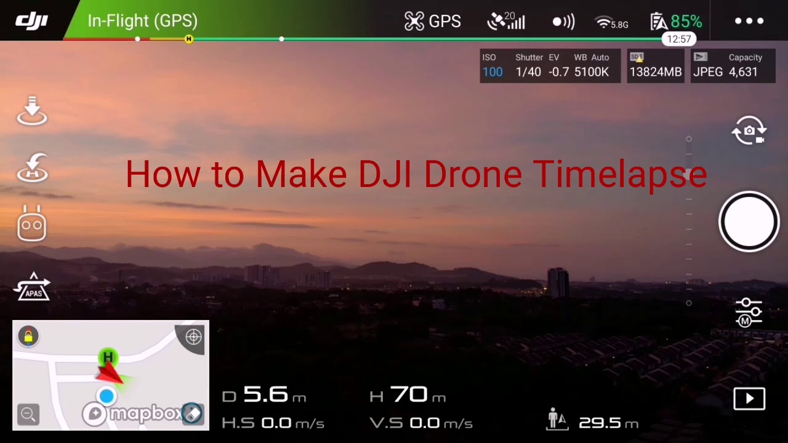Open obstacle sensing status icon
Viewport: 788px width, 443px height.
pos(563,22)
